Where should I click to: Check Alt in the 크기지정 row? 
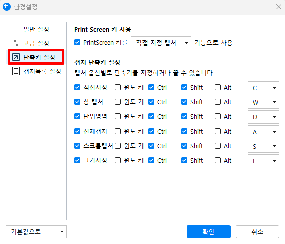[x=218, y=160]
